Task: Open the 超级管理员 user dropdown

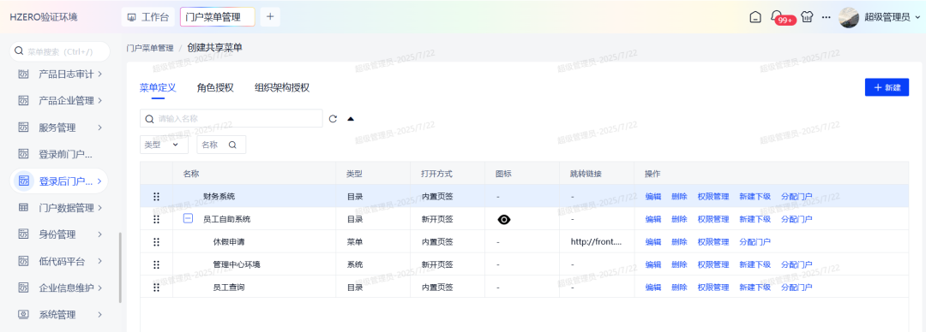Action: pyautogui.click(x=880, y=17)
